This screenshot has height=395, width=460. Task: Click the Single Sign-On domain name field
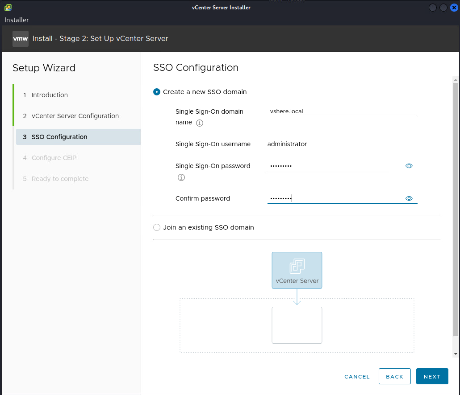[342, 111]
